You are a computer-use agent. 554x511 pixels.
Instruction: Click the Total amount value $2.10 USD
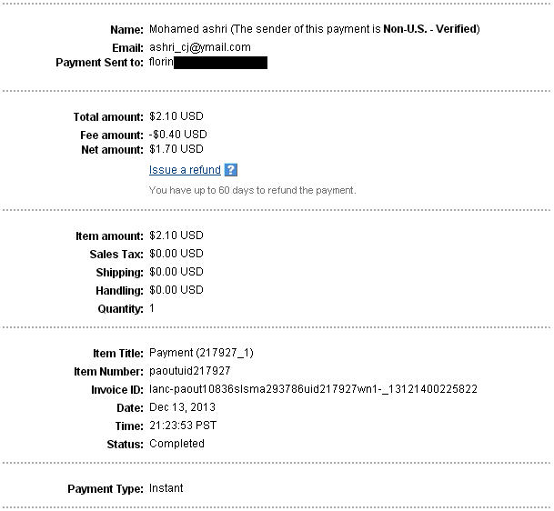point(176,117)
